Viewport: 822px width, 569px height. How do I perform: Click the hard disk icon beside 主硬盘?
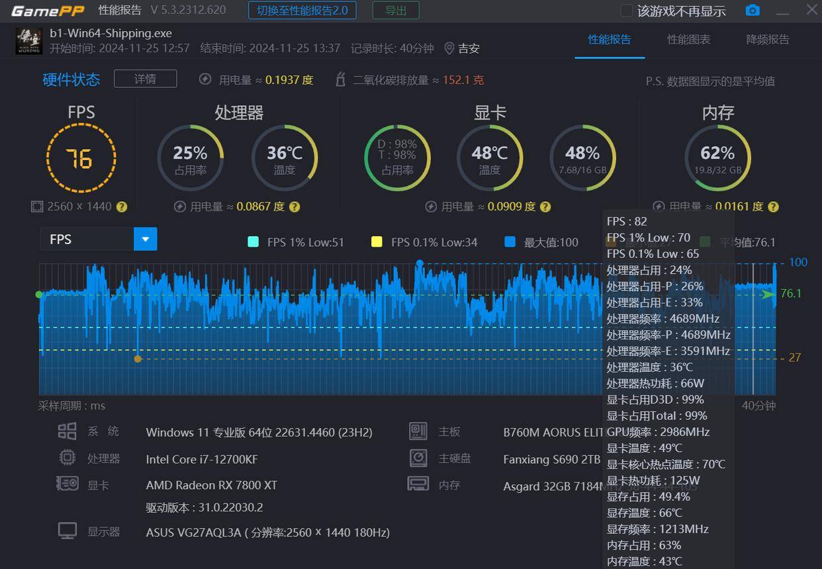(x=418, y=458)
